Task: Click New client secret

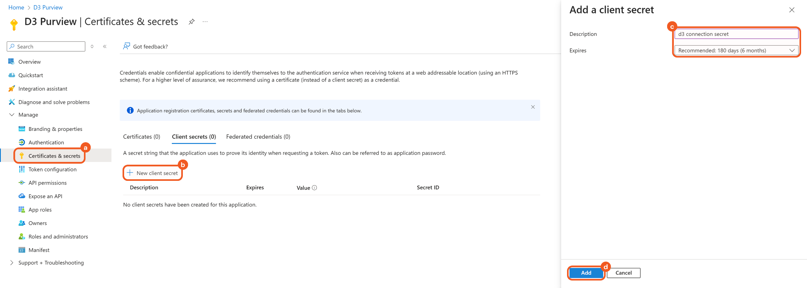Action: [152, 173]
